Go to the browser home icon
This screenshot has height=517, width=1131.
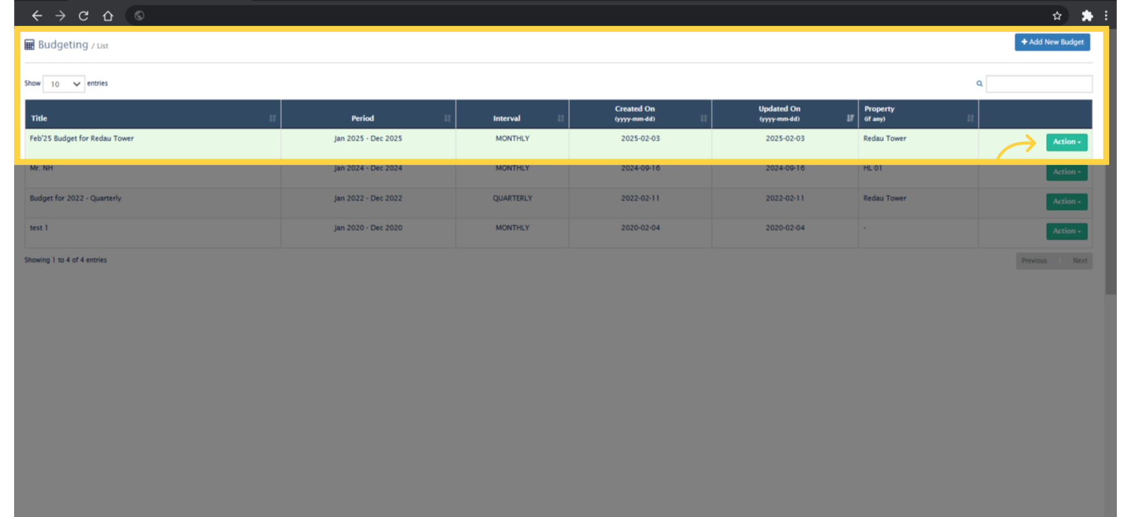[108, 16]
